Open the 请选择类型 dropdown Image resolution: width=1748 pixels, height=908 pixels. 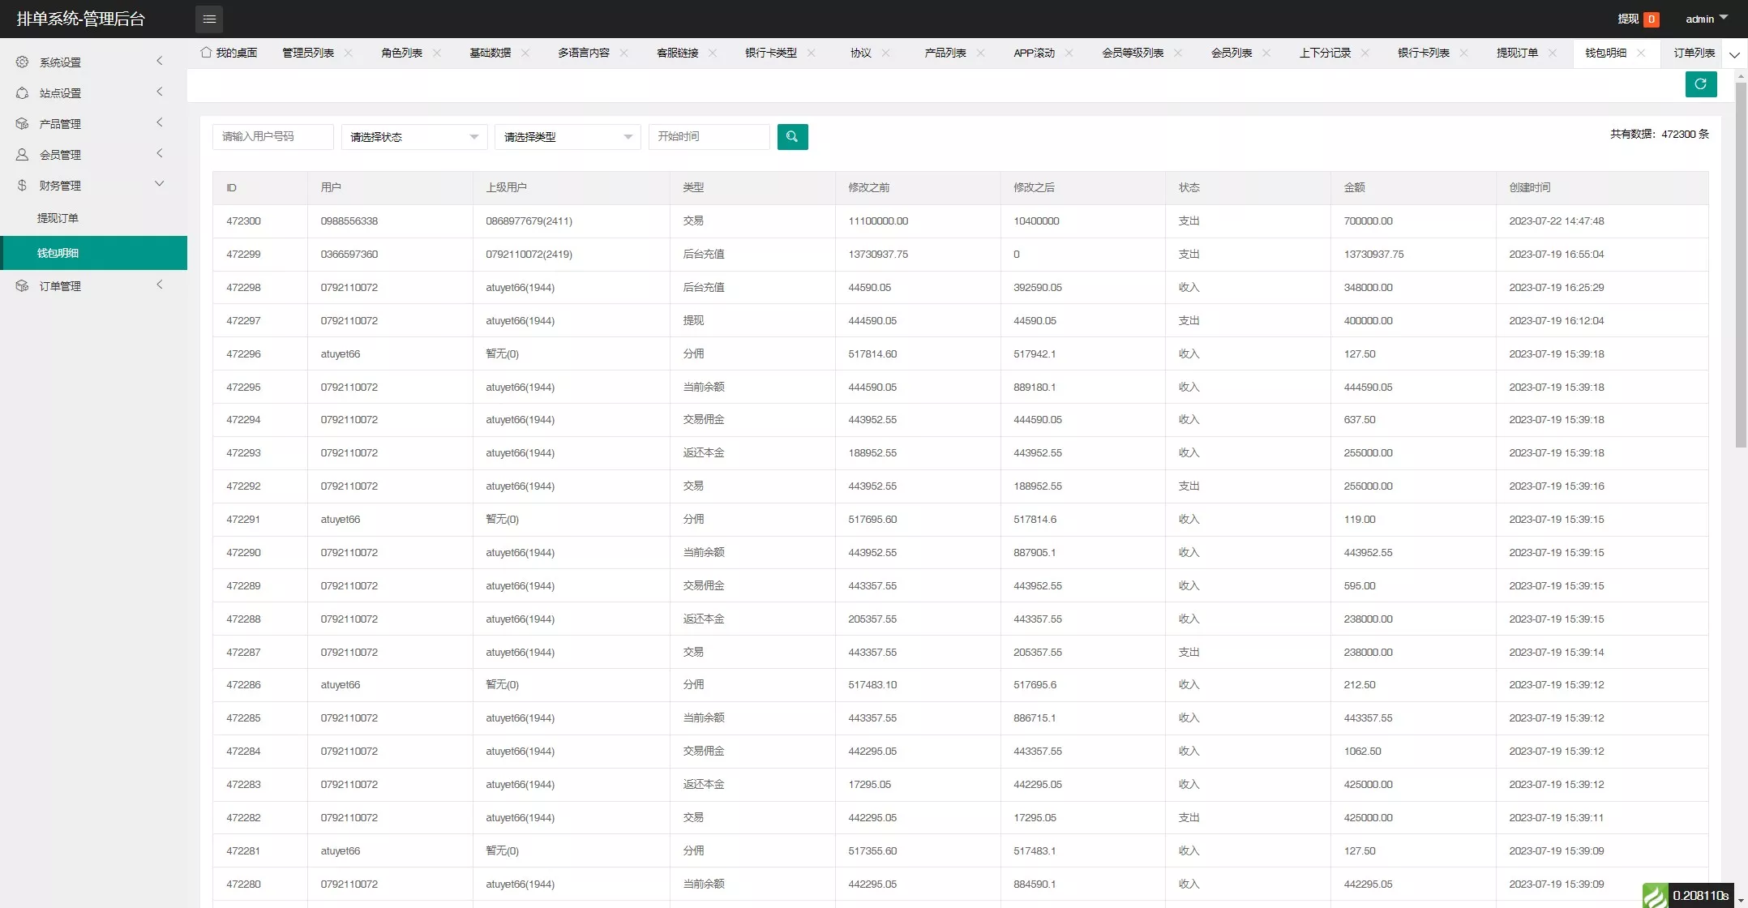(x=568, y=137)
